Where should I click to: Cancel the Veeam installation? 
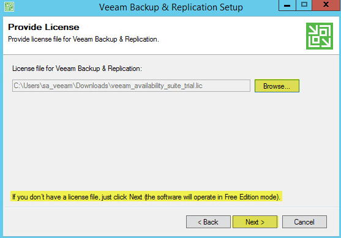(x=304, y=222)
